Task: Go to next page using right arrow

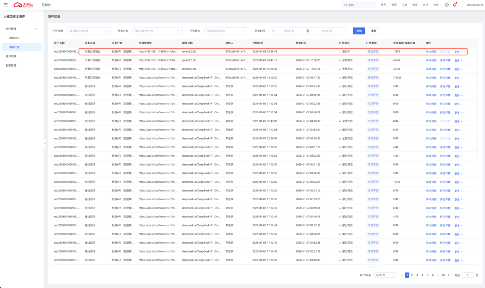Action: pyautogui.click(x=449, y=275)
